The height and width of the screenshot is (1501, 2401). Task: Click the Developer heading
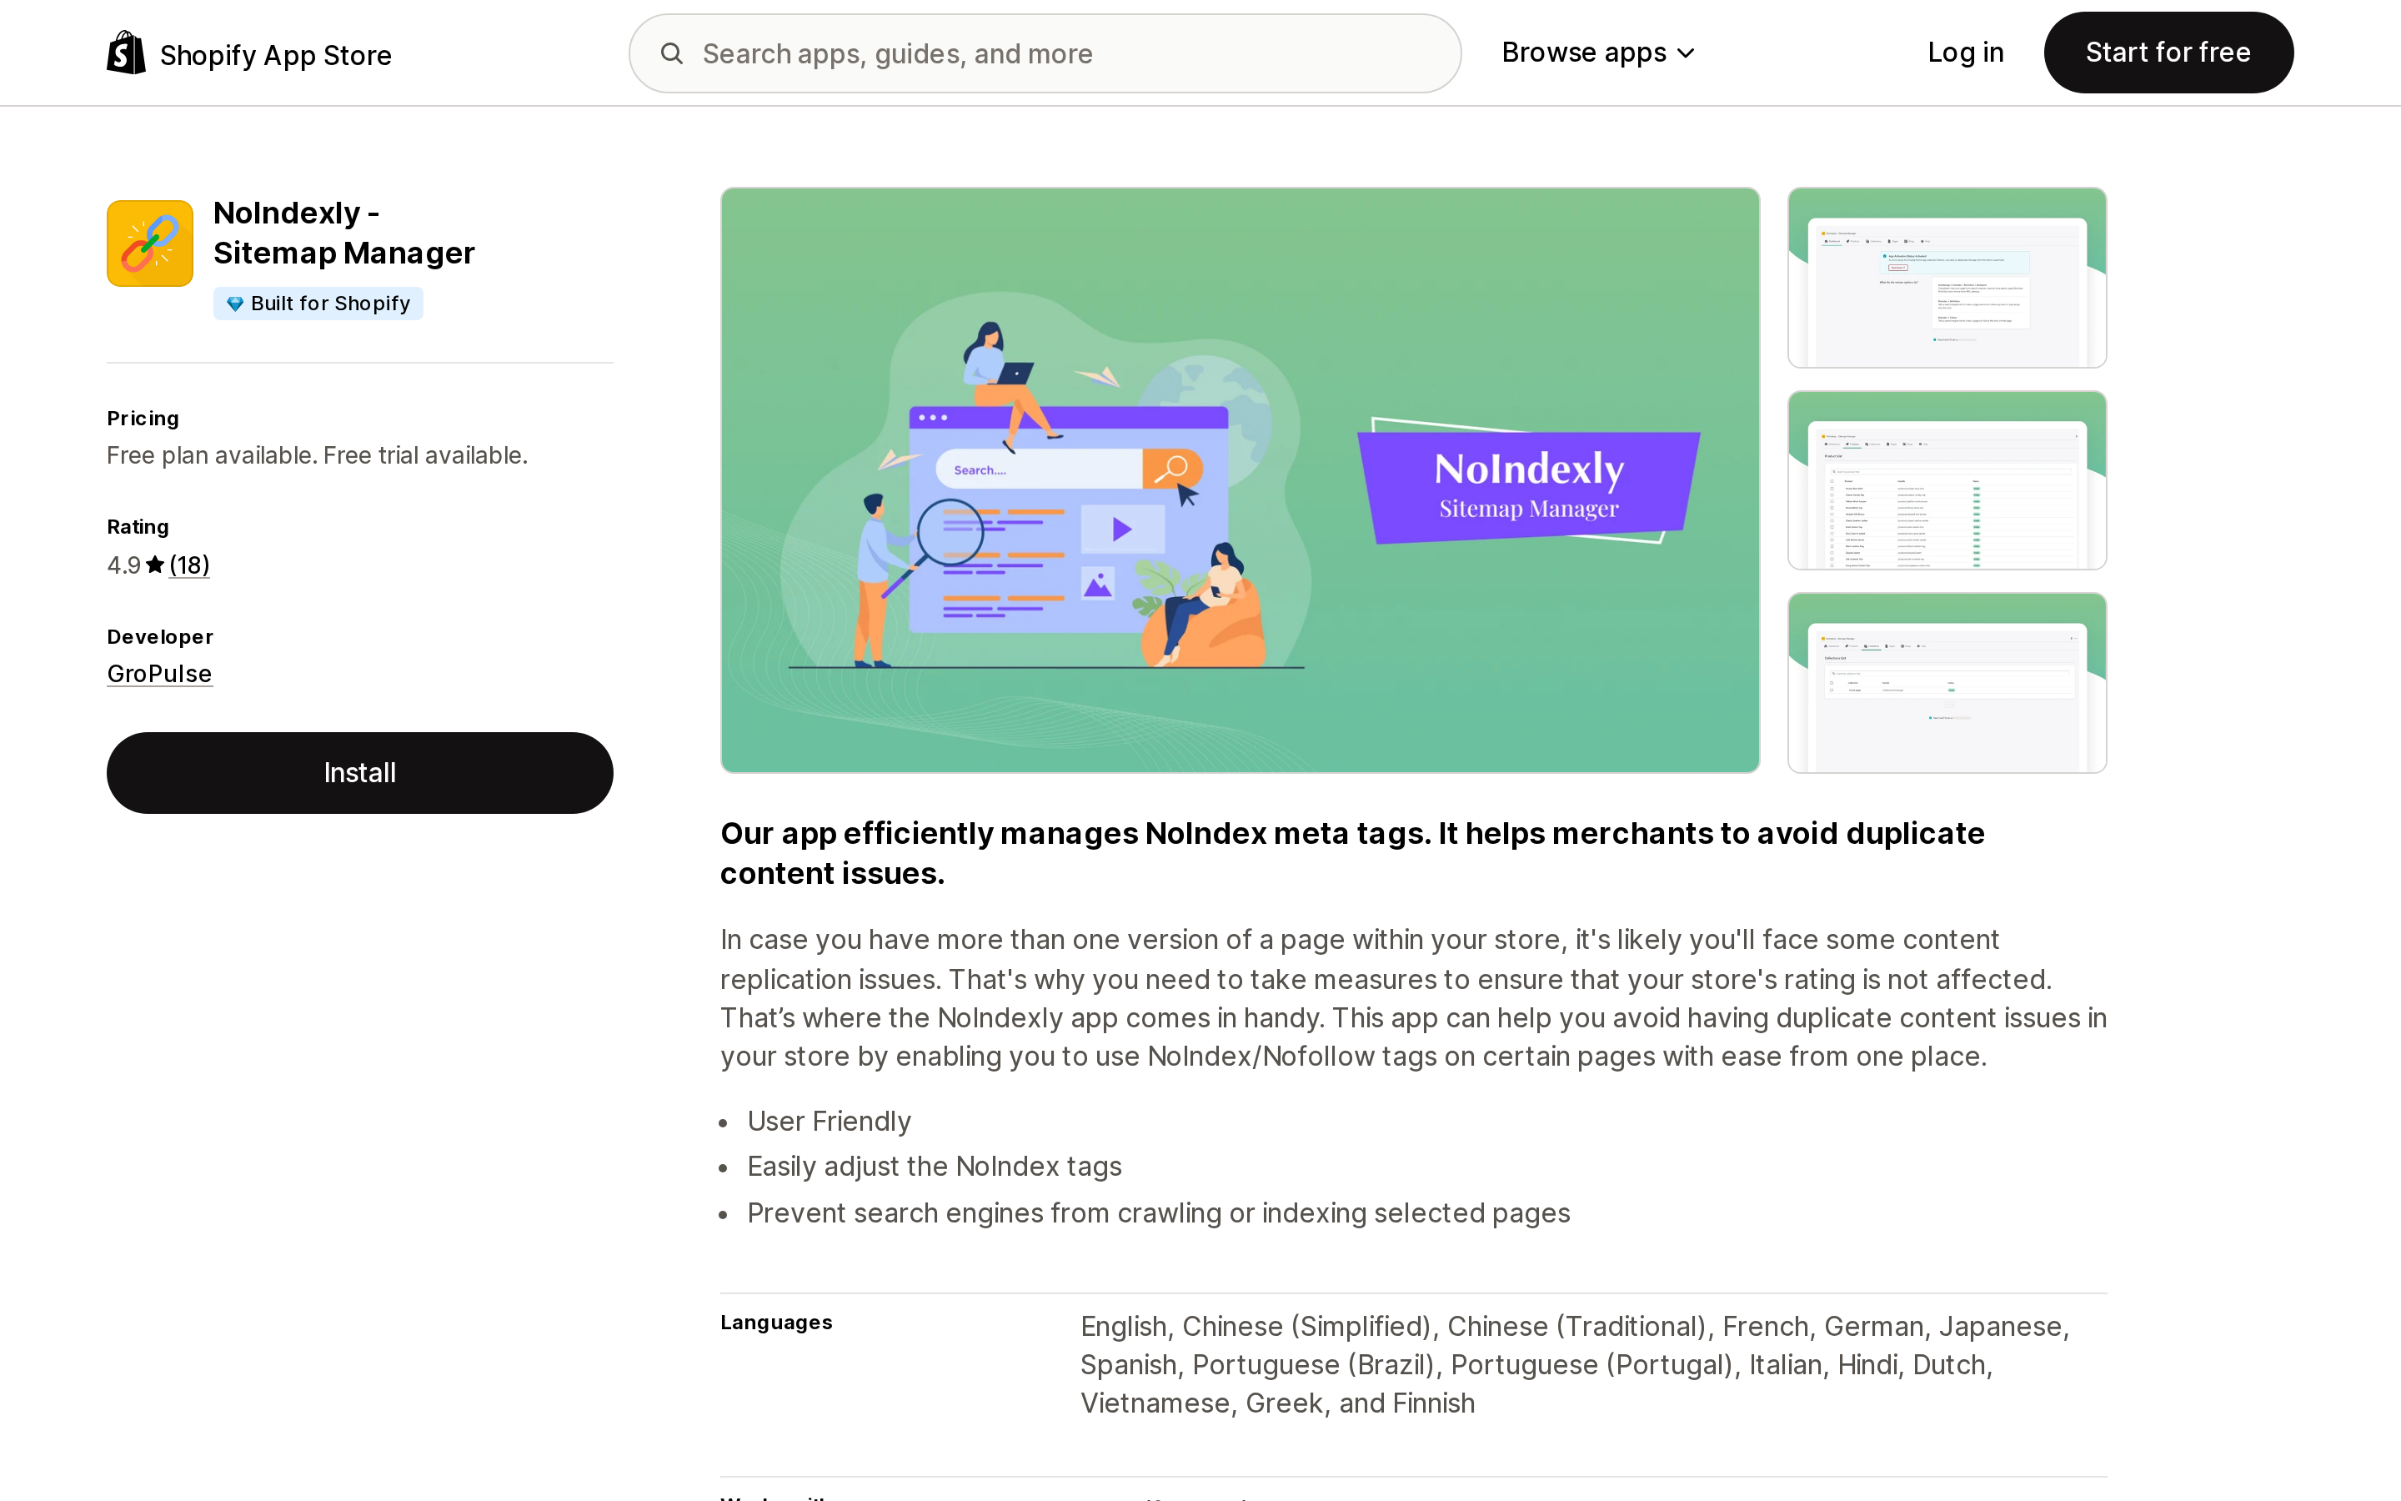160,636
